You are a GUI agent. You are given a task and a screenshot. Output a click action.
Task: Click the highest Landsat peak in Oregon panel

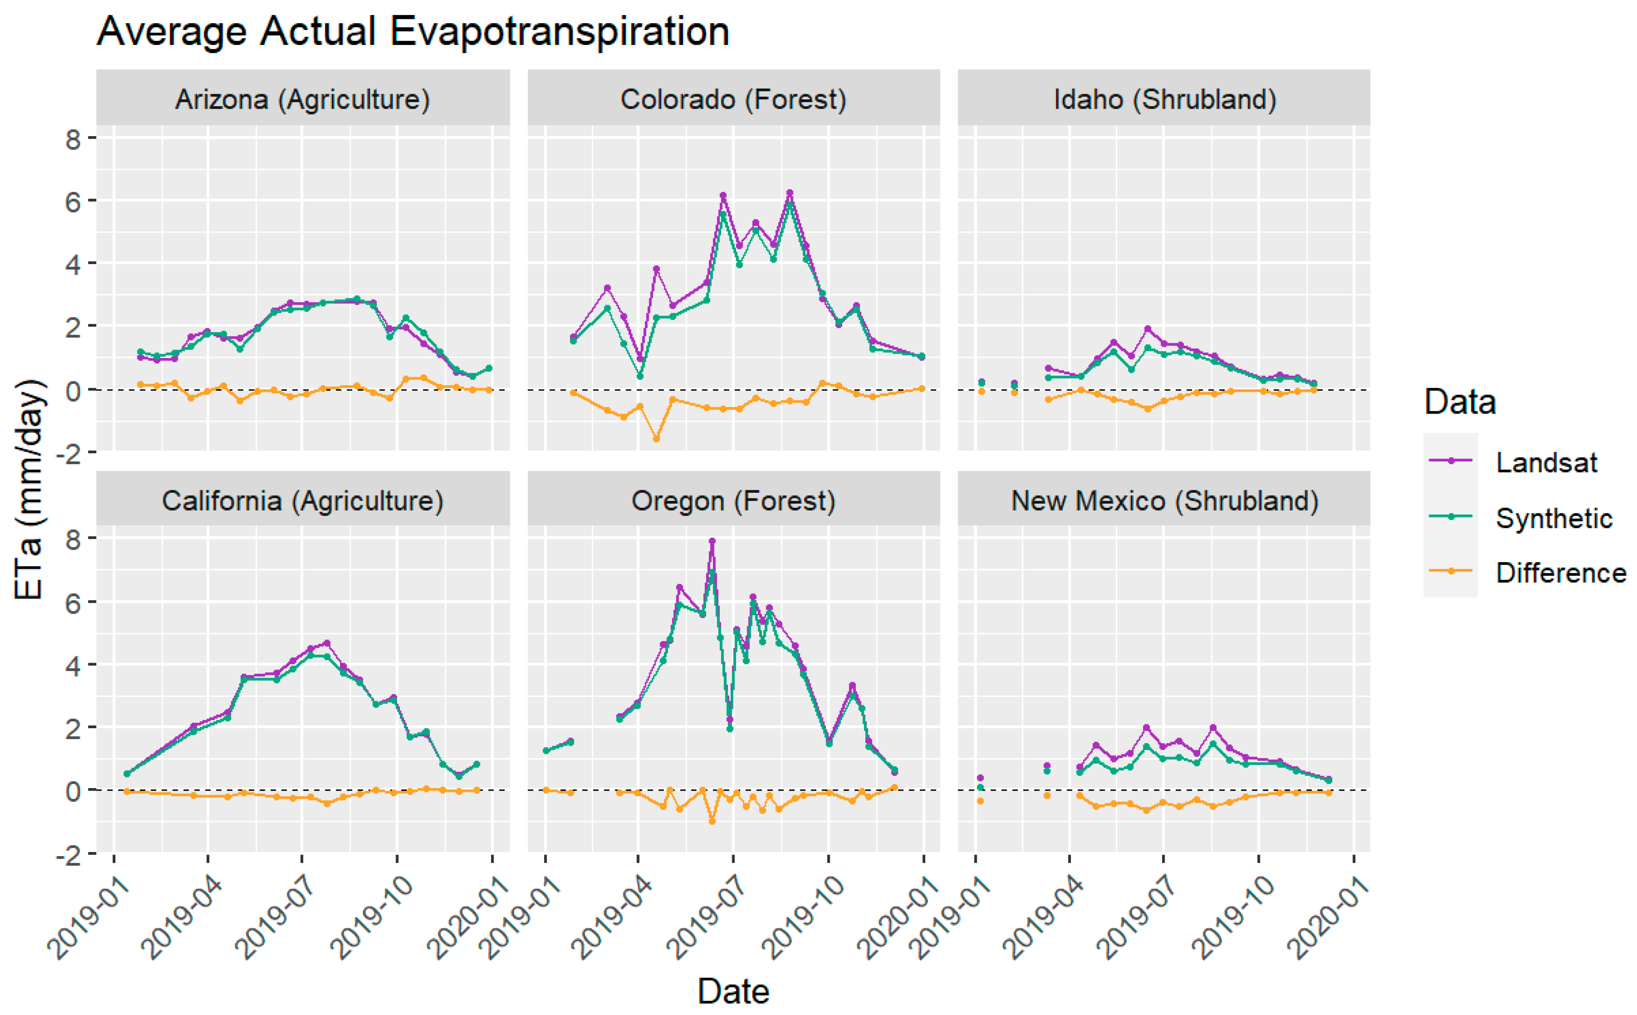click(x=712, y=541)
